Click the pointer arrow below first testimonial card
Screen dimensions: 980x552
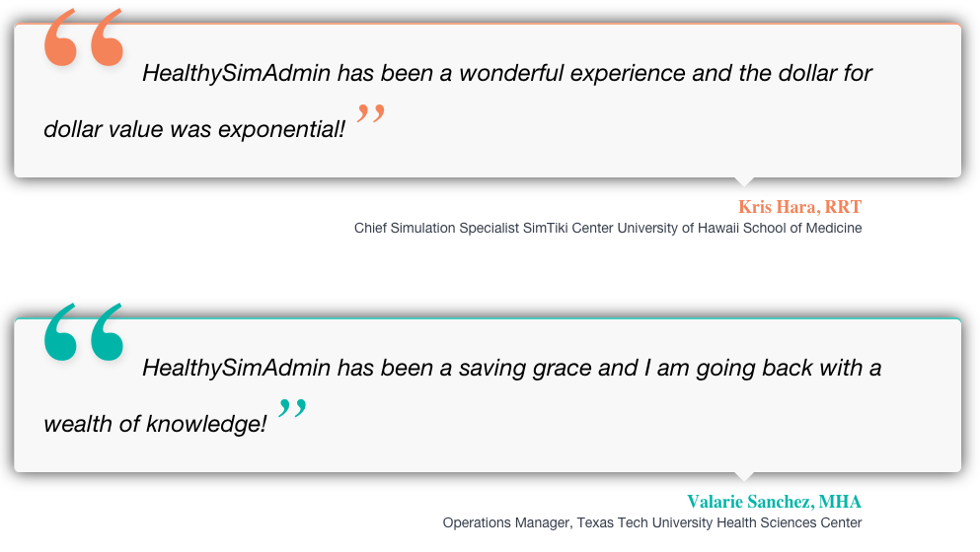click(x=745, y=181)
